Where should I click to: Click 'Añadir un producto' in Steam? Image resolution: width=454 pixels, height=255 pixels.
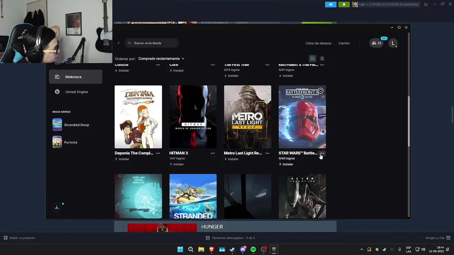pyautogui.click(x=20, y=238)
